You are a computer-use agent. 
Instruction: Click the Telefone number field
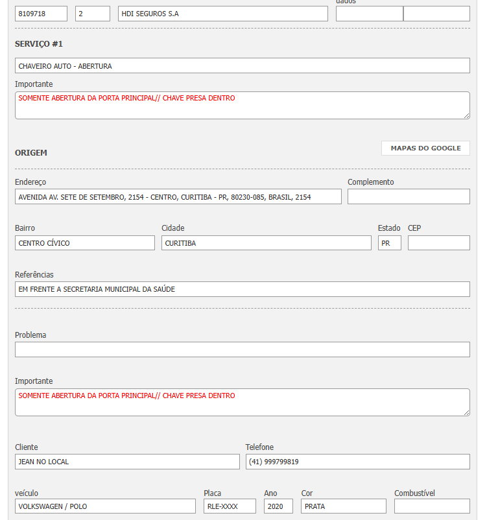[357, 462]
